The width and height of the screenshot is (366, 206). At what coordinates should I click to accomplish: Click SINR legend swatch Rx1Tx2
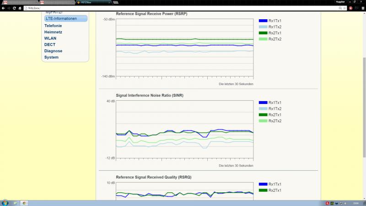(263, 108)
